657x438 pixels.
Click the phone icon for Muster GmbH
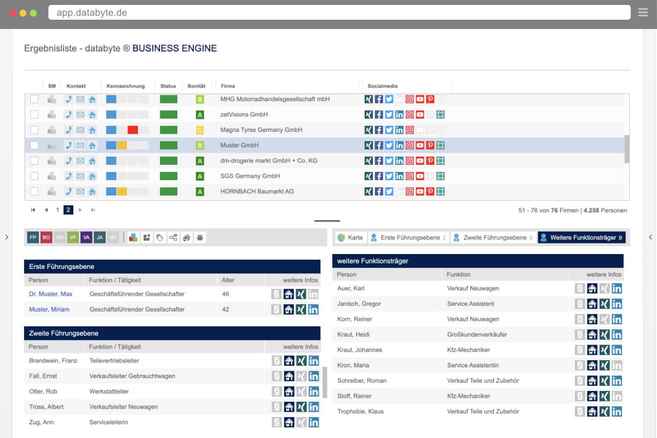click(68, 145)
